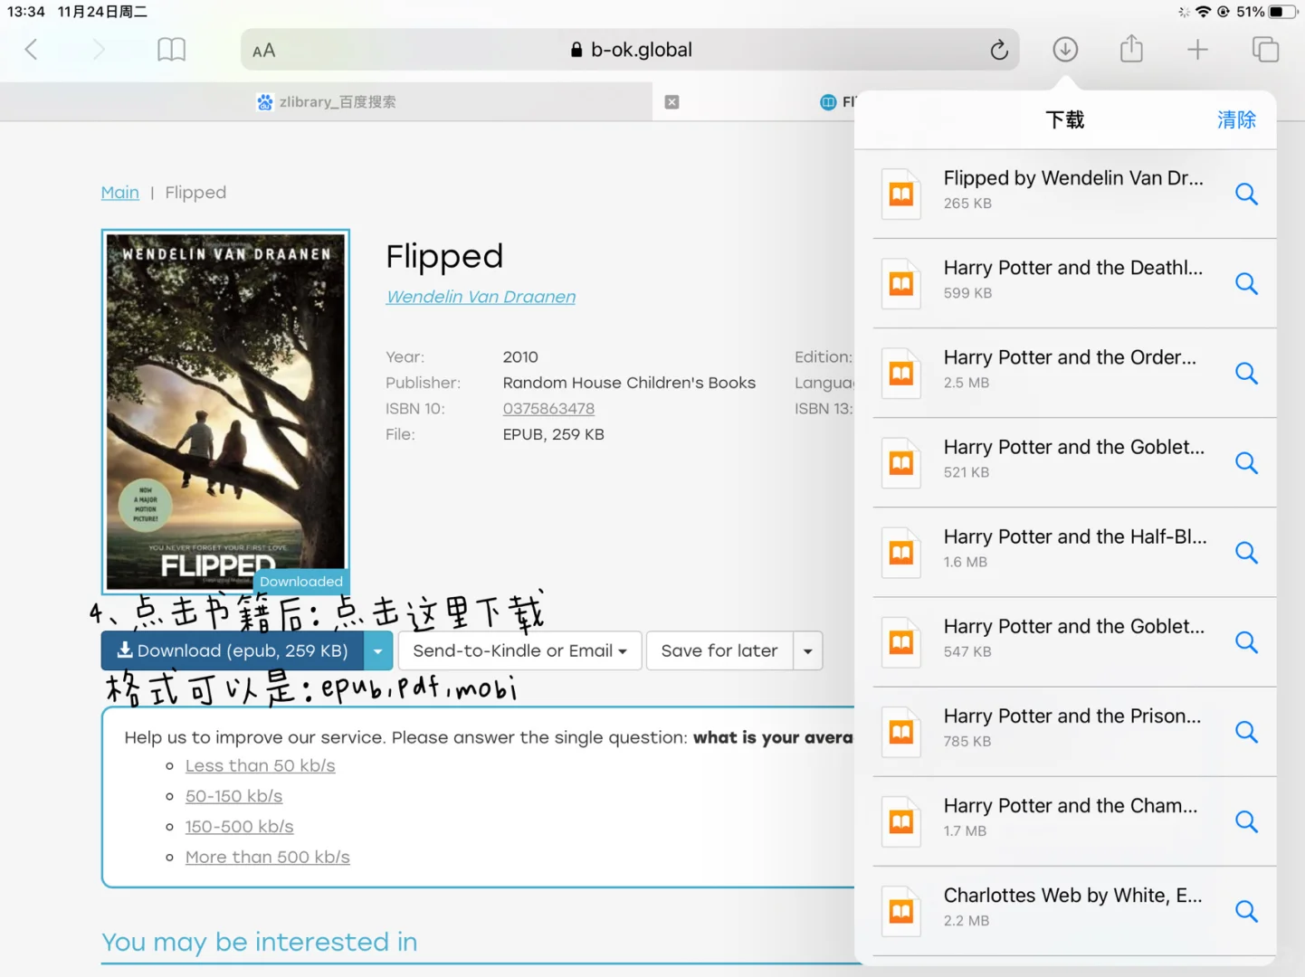
Task: Open the share sheet icon
Action: pos(1131,49)
